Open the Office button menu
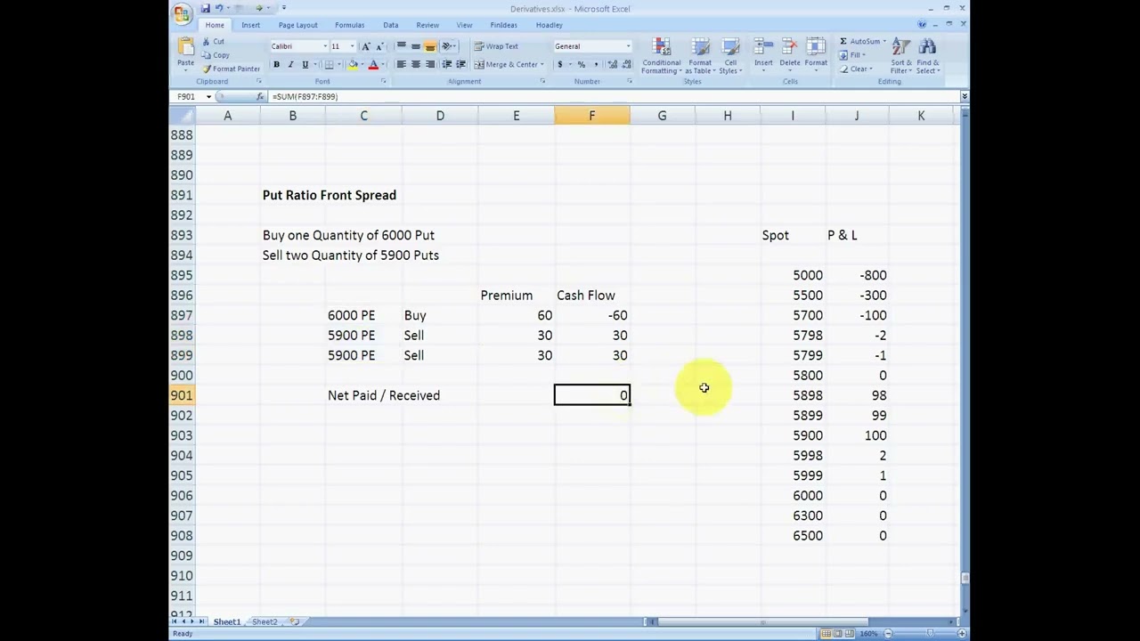The height and width of the screenshot is (641, 1140). (x=182, y=12)
